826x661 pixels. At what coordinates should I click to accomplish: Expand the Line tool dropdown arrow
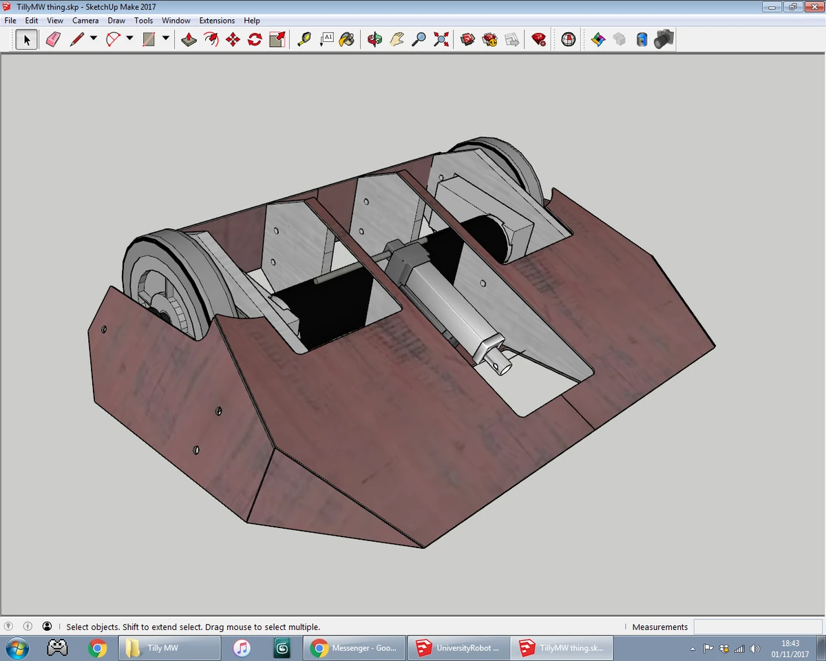(94, 39)
